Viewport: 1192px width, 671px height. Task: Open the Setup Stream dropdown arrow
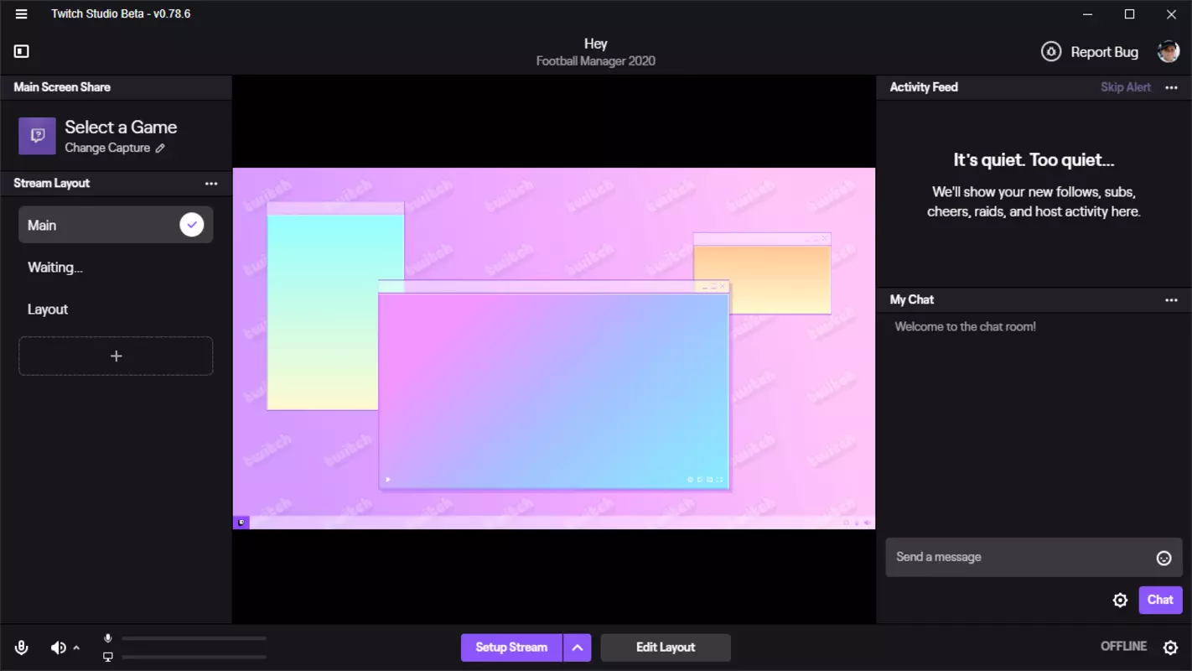[577, 648]
